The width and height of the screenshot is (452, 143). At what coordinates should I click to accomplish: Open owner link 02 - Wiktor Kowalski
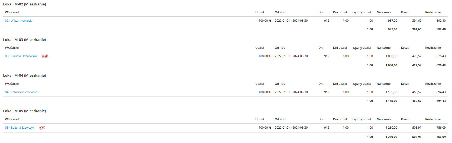[x=19, y=21]
